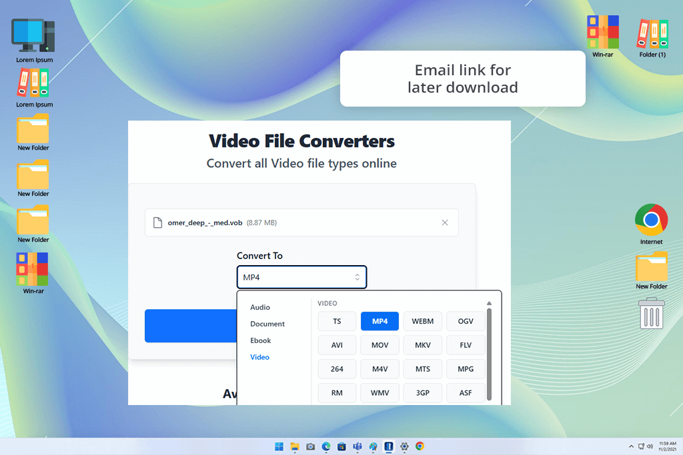This screenshot has width=683, height=455.
Task: Choose 3GP video format
Action: click(x=422, y=393)
